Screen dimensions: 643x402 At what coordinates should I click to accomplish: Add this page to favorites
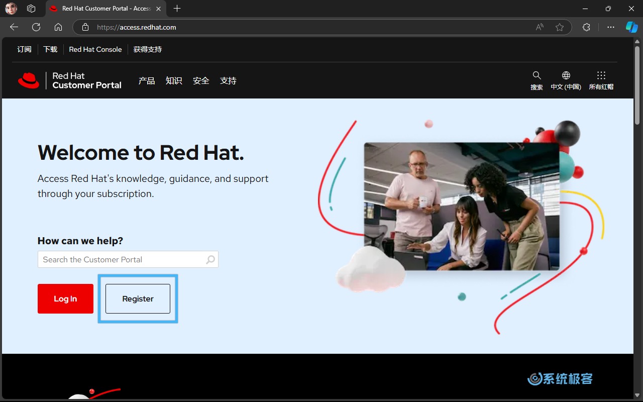[x=560, y=27]
